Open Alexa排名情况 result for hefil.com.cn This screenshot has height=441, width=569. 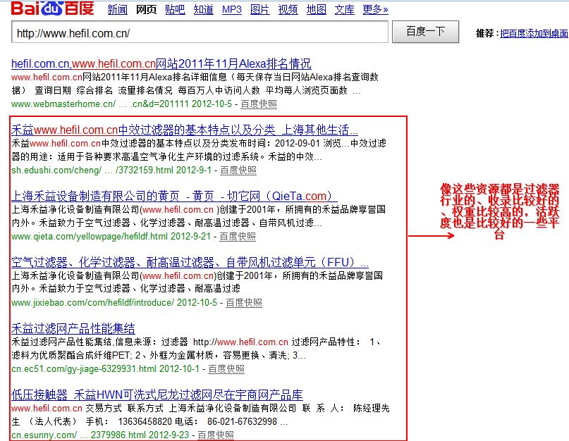[161, 64]
